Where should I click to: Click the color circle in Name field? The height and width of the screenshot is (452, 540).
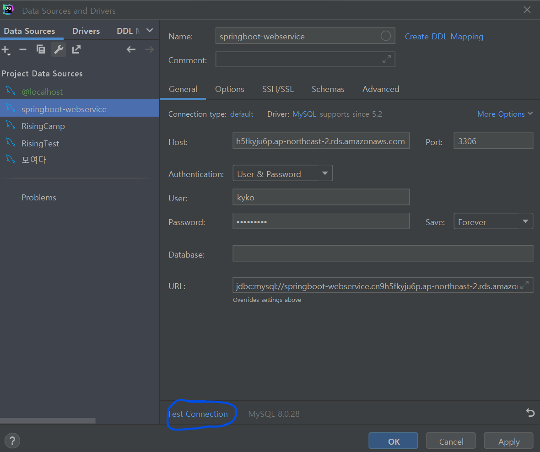point(386,36)
